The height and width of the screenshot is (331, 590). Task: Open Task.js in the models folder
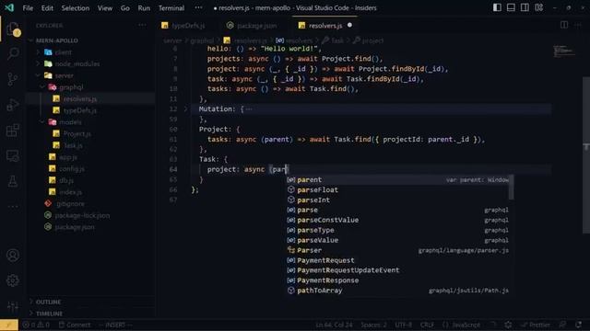(73, 145)
